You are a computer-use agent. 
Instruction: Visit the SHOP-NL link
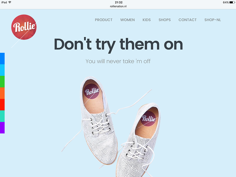[213, 20]
